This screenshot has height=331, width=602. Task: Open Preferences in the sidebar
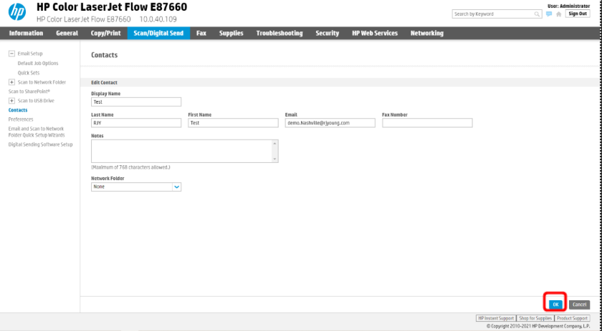point(21,119)
